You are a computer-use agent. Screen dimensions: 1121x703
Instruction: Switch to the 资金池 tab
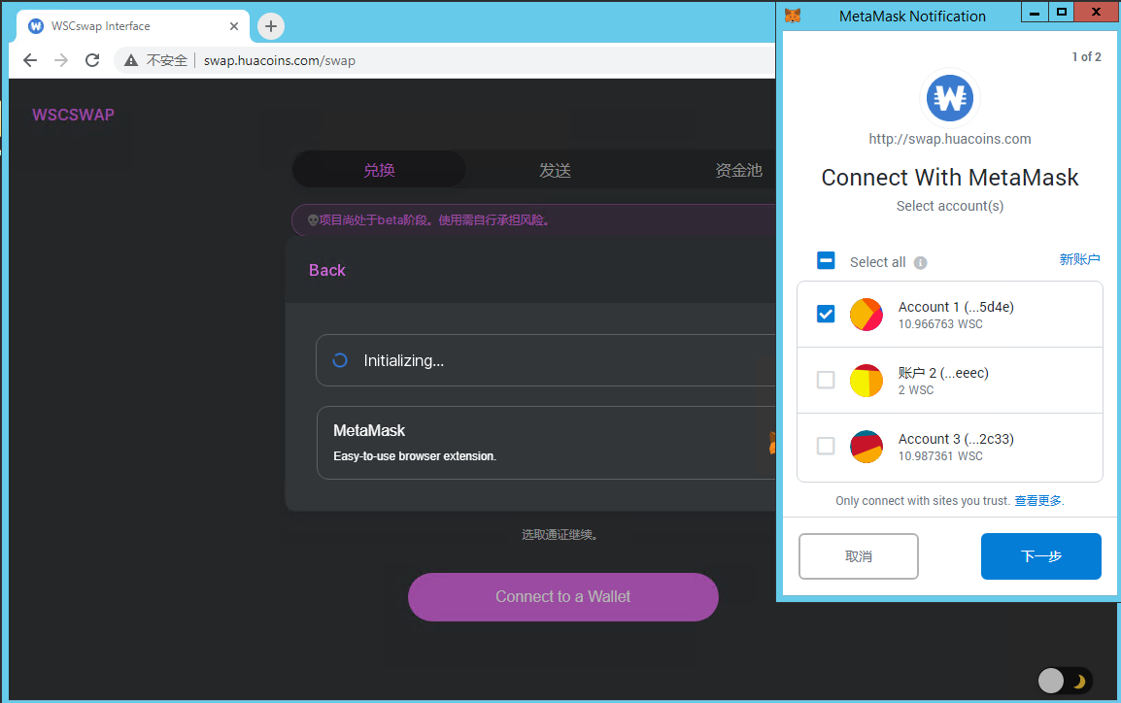[738, 170]
